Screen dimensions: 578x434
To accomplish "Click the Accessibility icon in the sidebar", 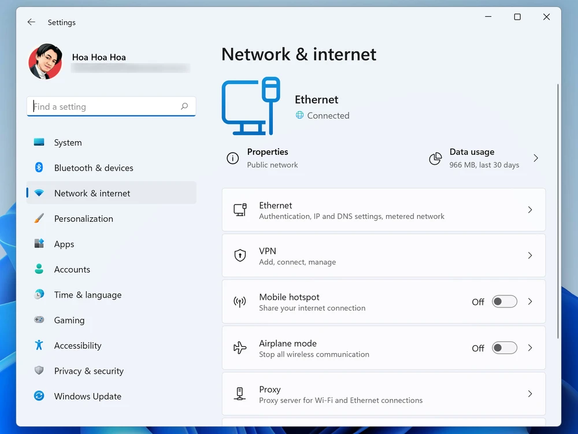I will point(39,346).
